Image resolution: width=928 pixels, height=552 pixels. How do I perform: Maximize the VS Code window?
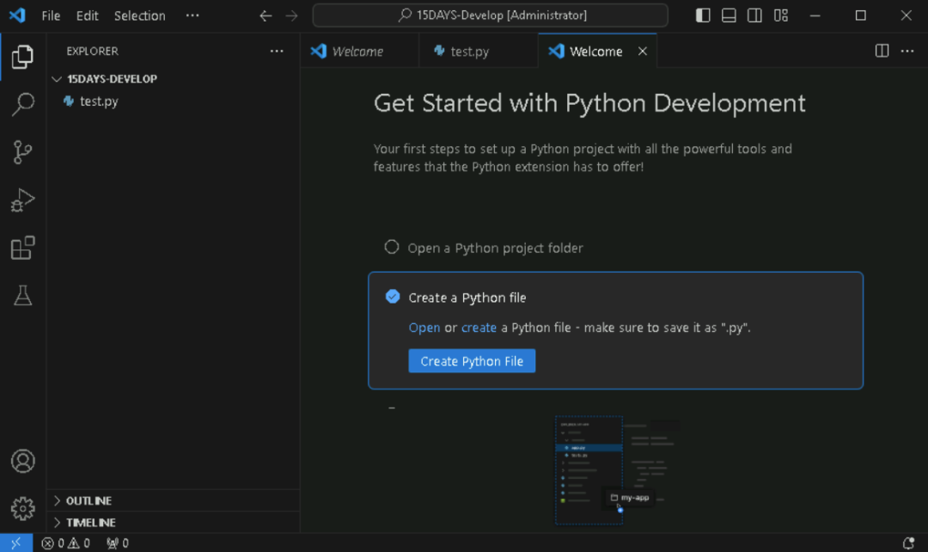[860, 15]
